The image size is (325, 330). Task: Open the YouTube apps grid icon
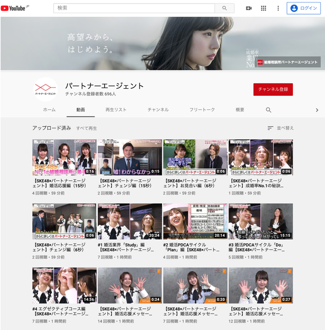[264, 8]
